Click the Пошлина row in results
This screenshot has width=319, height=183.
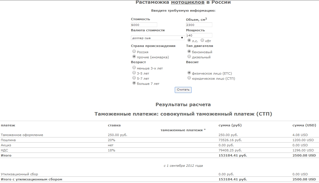tap(9, 140)
